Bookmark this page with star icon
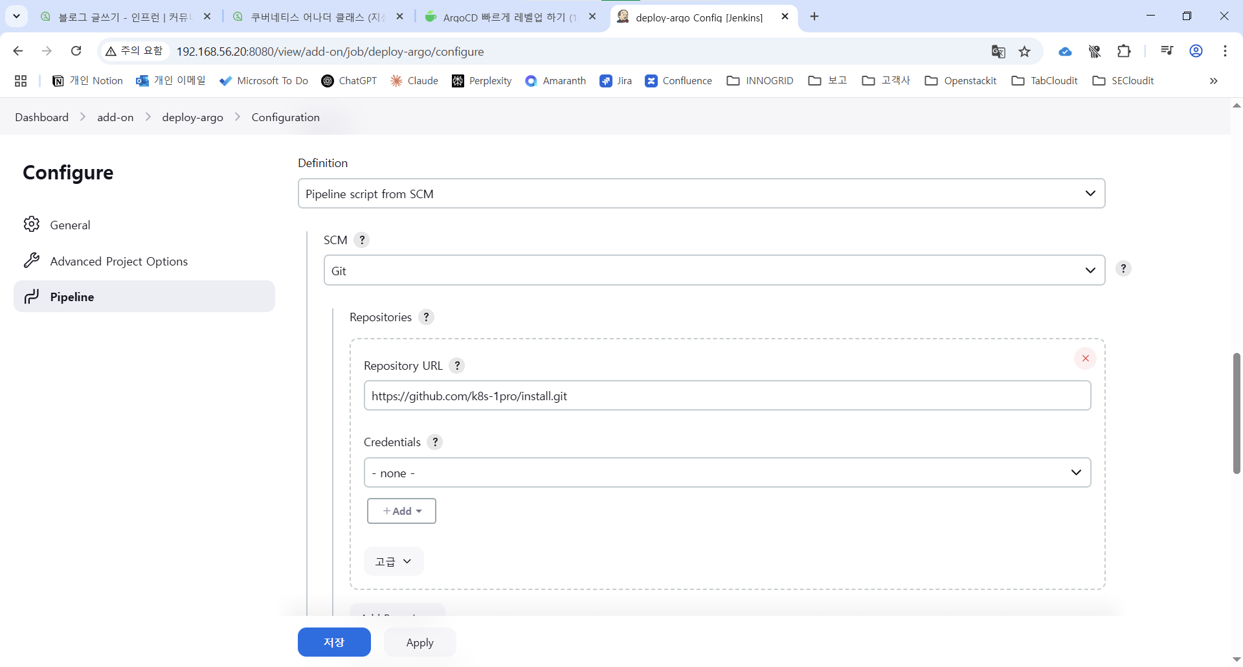 (1024, 52)
